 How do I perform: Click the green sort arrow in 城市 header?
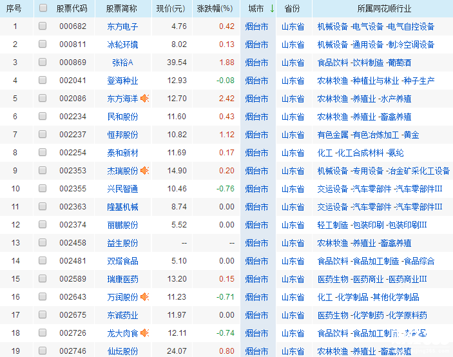pos(272,8)
